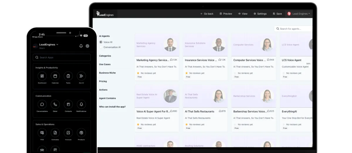352x153 pixels.
Task: Click the AI That Sells Restaurants thumbnail
Action: point(205,96)
